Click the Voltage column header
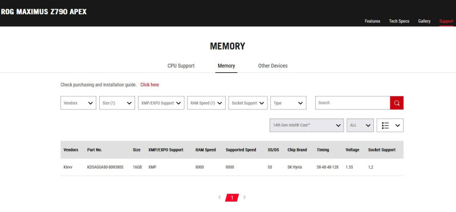The image size is (456, 212). pos(352,150)
